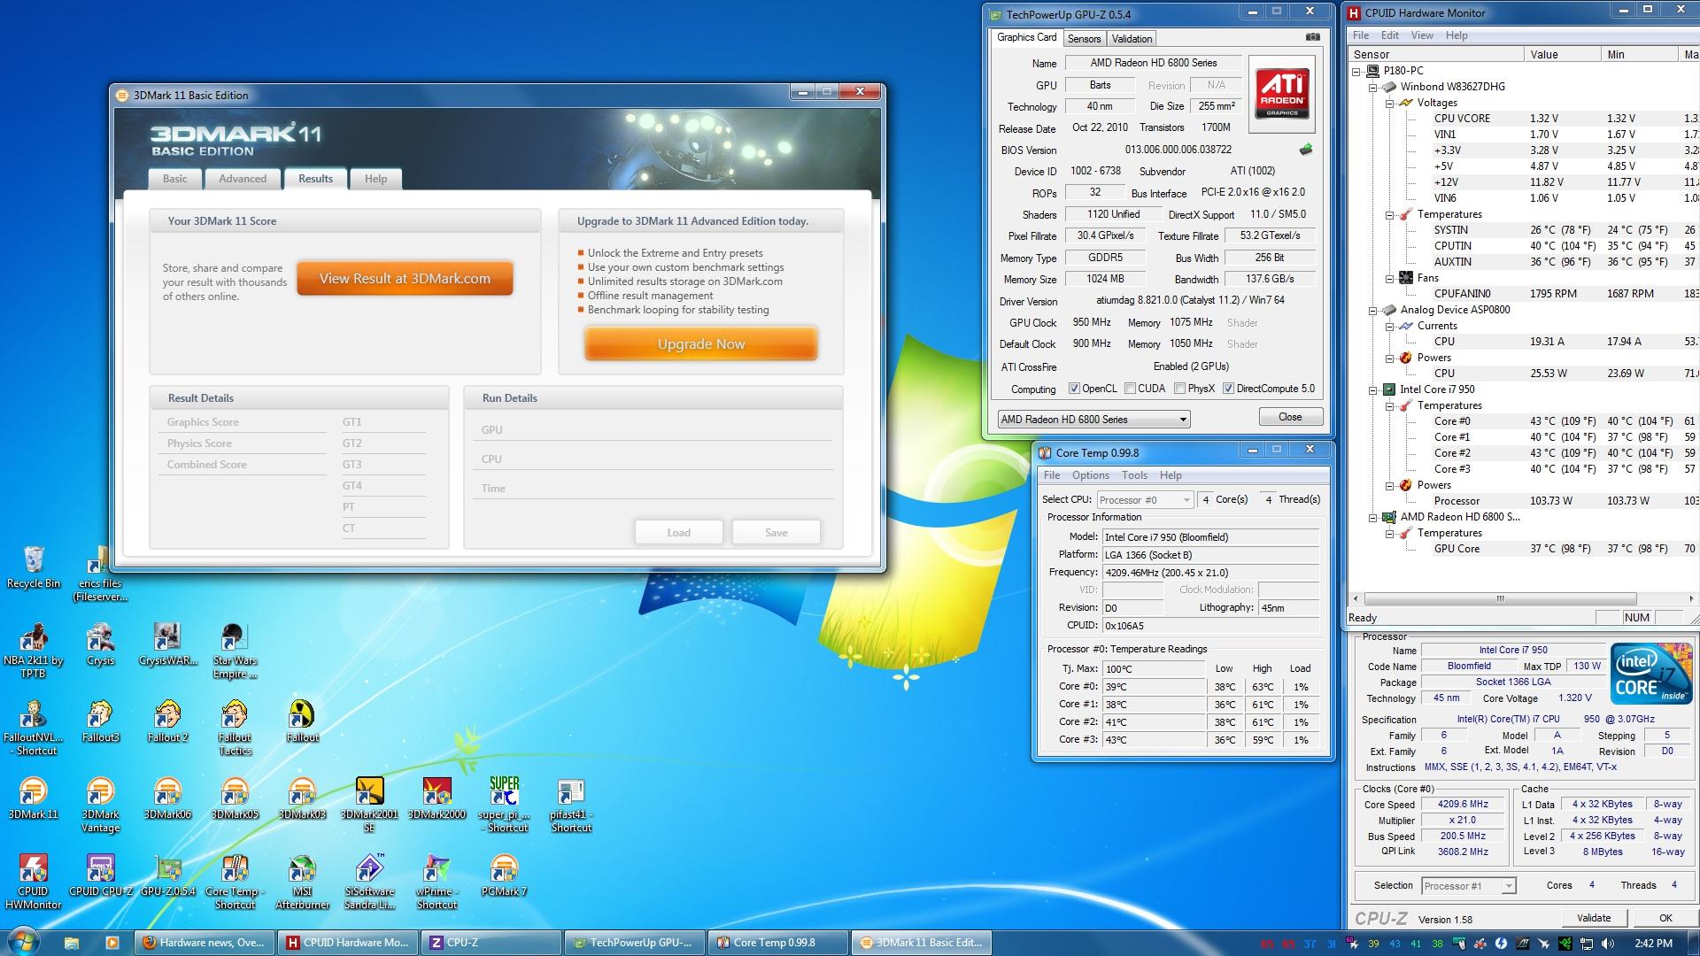The width and height of the screenshot is (1700, 956).
Task: Click the Close button in GPU-Z
Action: click(x=1290, y=417)
